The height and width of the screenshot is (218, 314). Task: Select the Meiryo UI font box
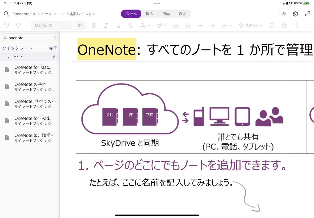tap(52, 26)
